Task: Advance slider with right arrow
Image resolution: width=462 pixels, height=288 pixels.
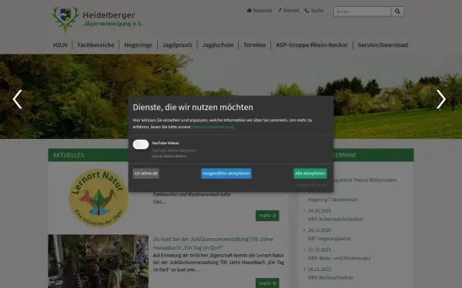Action: point(440,99)
